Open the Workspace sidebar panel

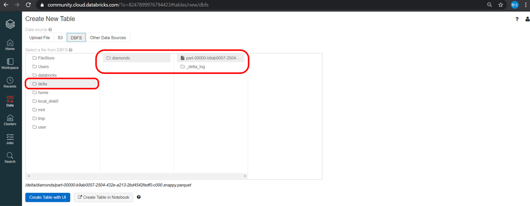10,64
